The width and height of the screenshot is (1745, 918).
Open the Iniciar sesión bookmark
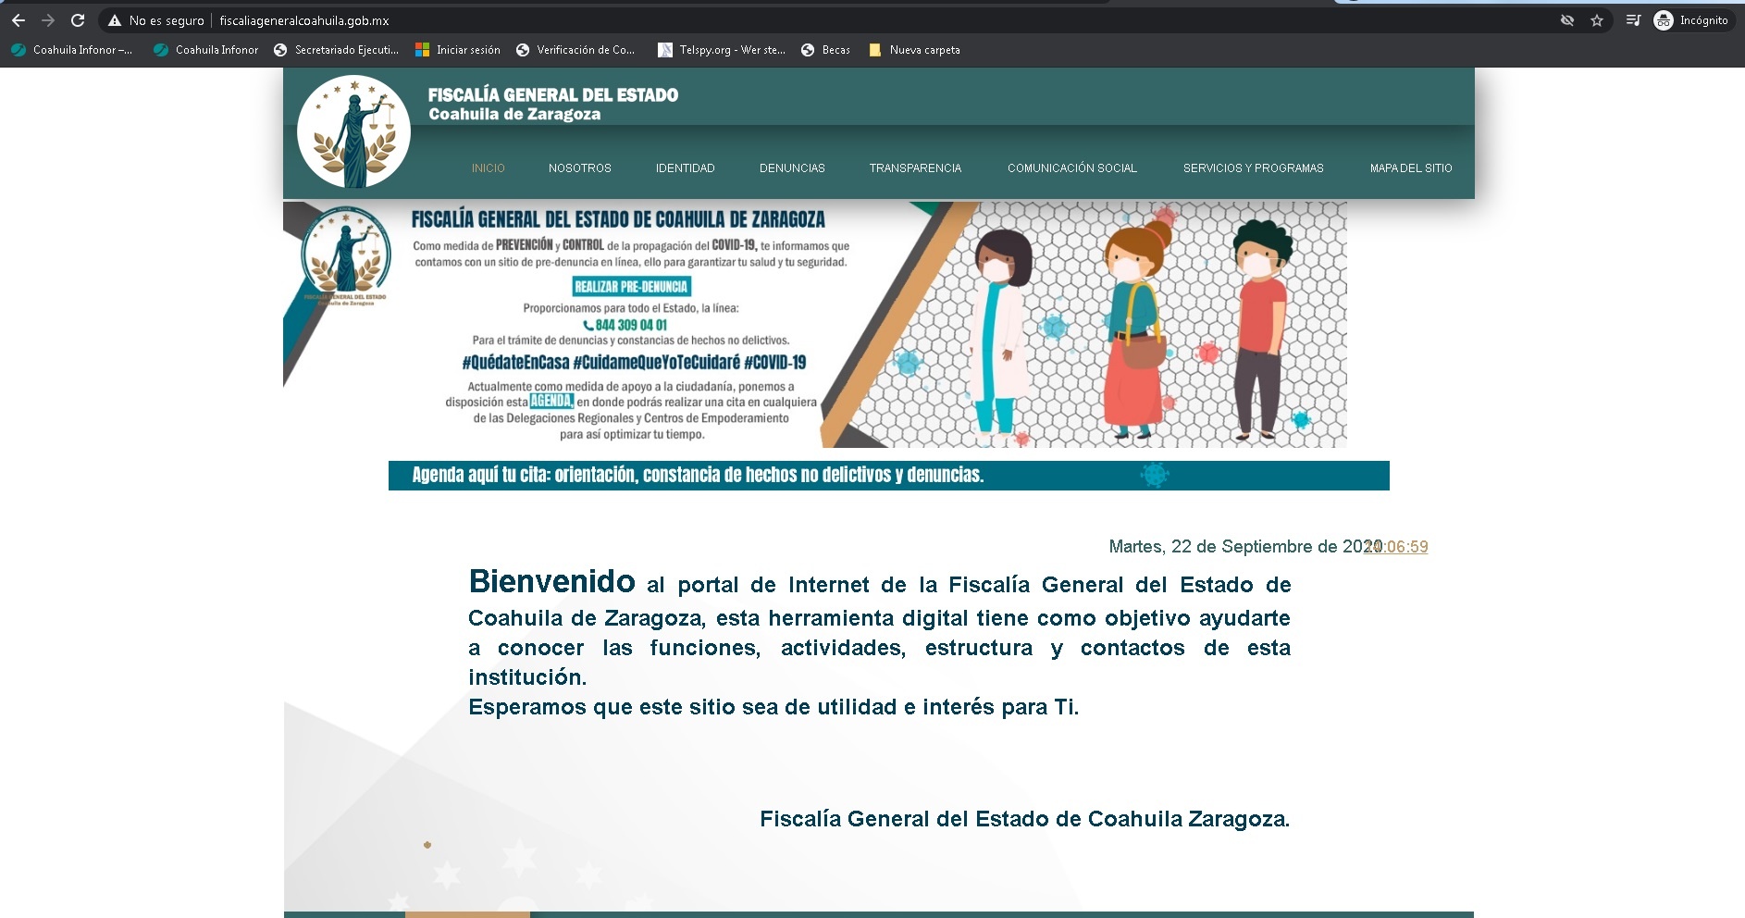pos(458,50)
